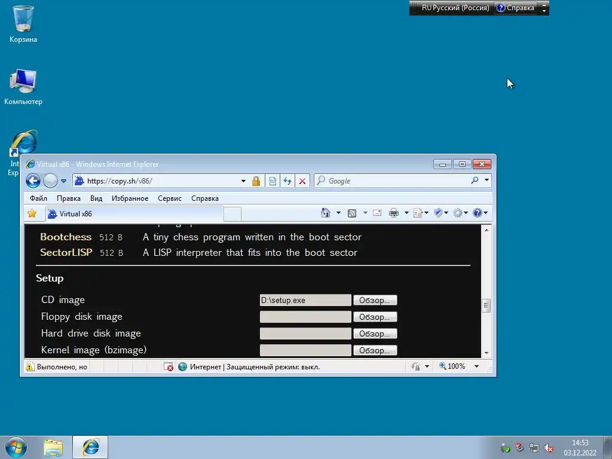Open the Page menu icon
This screenshot has height=459, width=612.
coord(420,213)
